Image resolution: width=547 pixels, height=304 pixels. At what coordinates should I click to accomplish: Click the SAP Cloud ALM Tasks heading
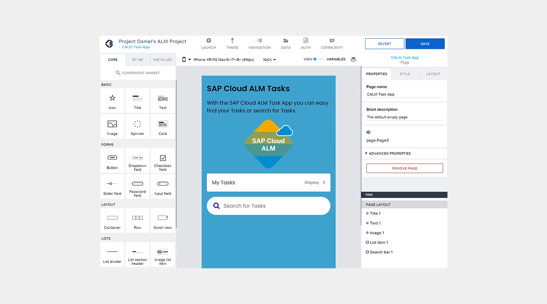[x=248, y=89]
